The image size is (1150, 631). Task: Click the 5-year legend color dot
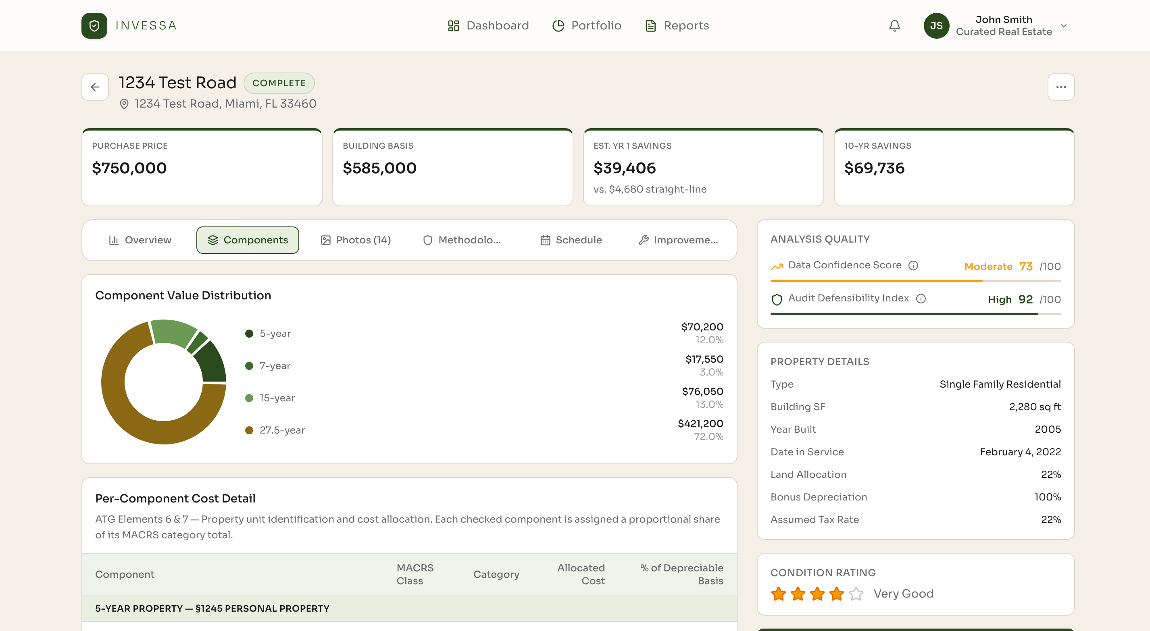click(249, 334)
